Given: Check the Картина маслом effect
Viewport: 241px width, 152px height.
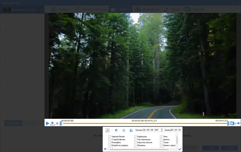Looking at the screenshot, I should coord(135,142).
